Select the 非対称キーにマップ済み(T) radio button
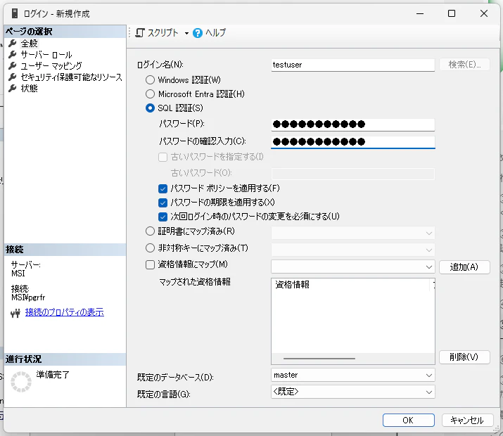 (x=150, y=248)
